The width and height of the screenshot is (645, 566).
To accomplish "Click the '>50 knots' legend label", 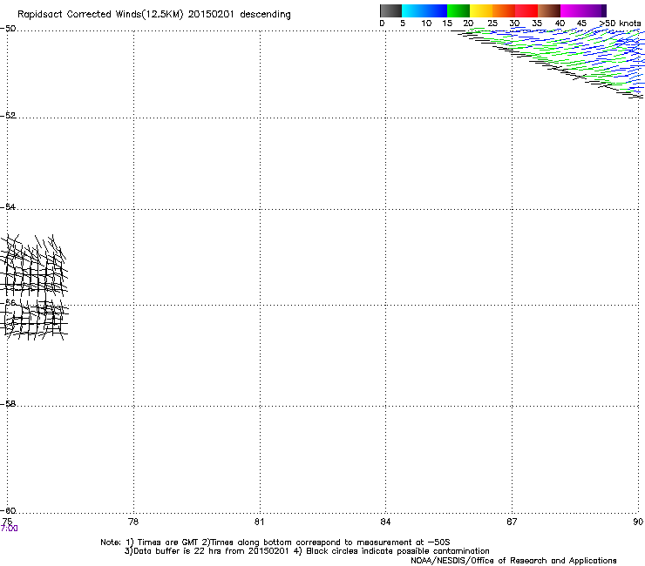I will (x=620, y=24).
